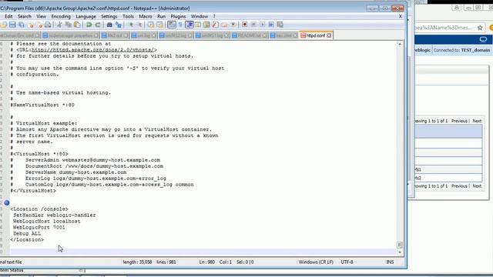Open the Window menu
This screenshot has width=493, height=277.
pos(200,16)
